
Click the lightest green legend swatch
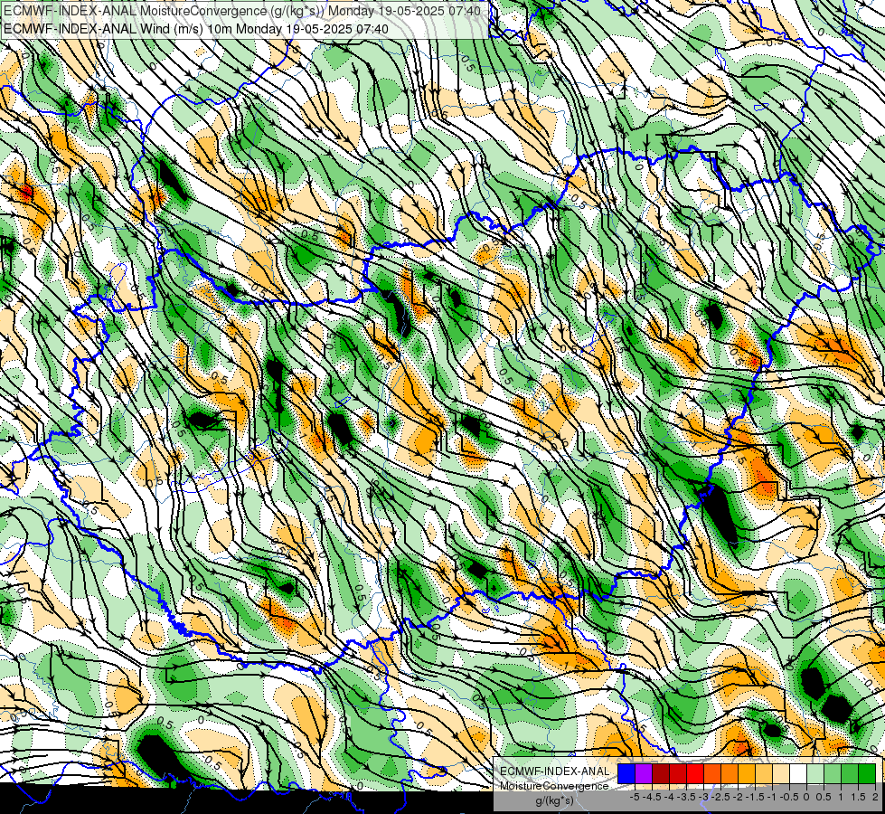pos(815,773)
